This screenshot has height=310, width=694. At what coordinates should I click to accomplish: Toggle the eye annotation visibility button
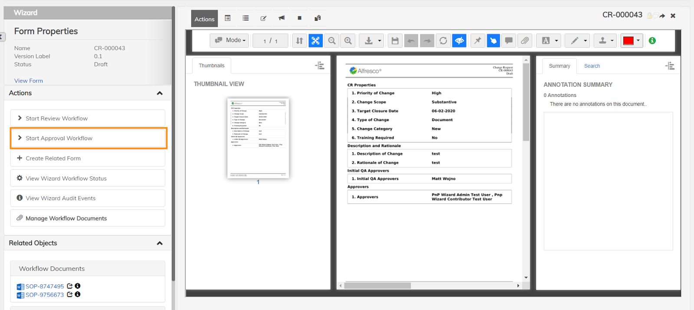tap(459, 41)
